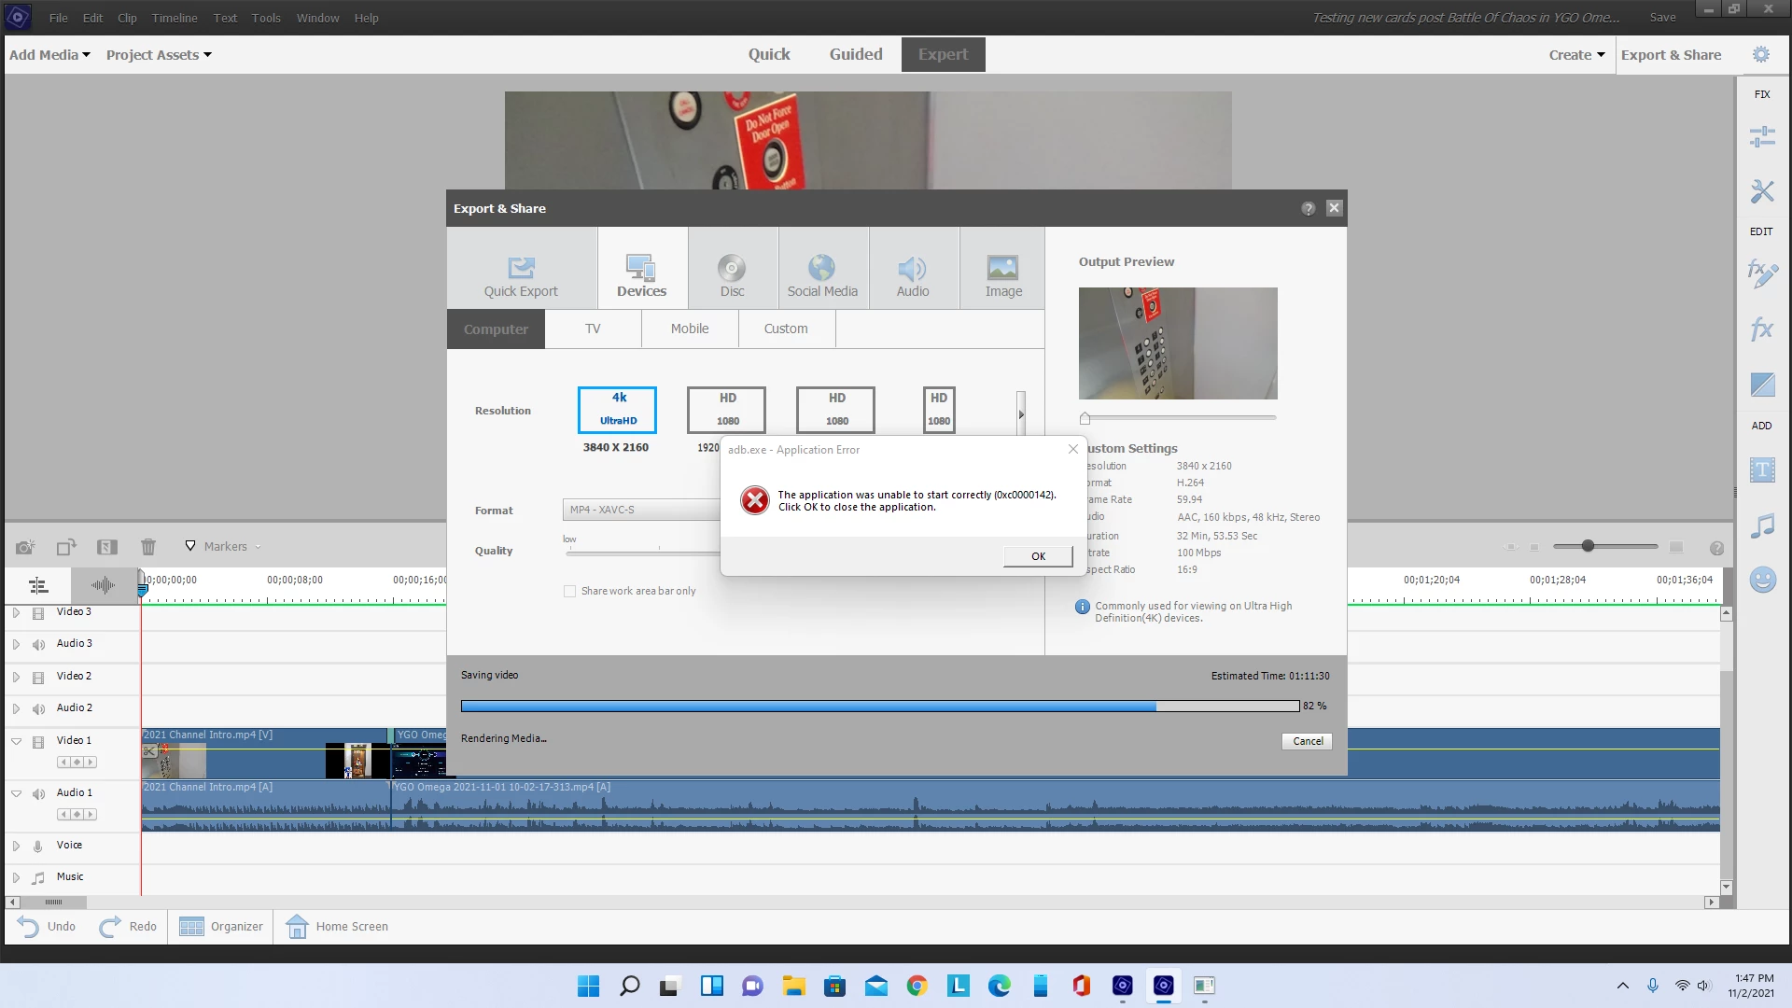Open the Tools wrench icon
Screen dimensions: 1792x1008
(x=1761, y=191)
